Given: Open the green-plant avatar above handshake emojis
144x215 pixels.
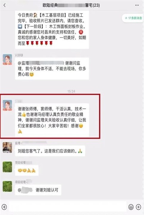Looking at the screenshot, I should [7, 167].
